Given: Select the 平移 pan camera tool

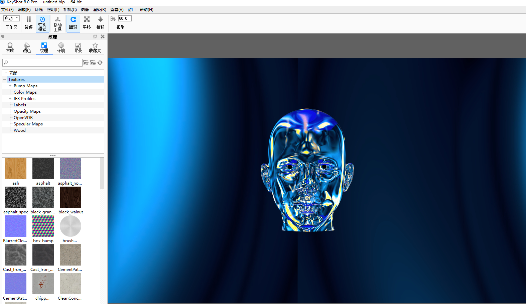Looking at the screenshot, I should point(87,23).
